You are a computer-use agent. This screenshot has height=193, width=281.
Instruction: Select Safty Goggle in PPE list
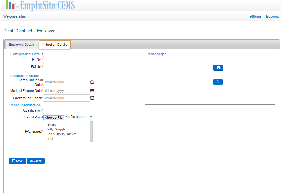(67, 129)
